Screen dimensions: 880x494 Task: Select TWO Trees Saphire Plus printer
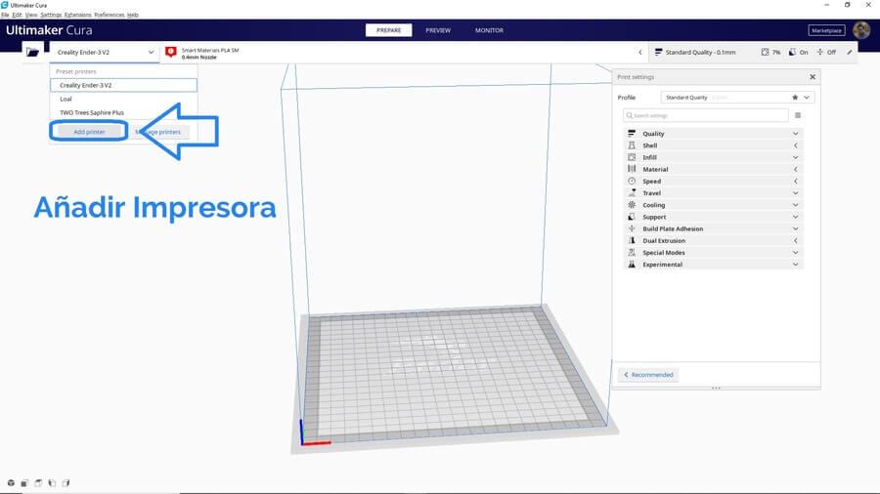tap(123, 112)
